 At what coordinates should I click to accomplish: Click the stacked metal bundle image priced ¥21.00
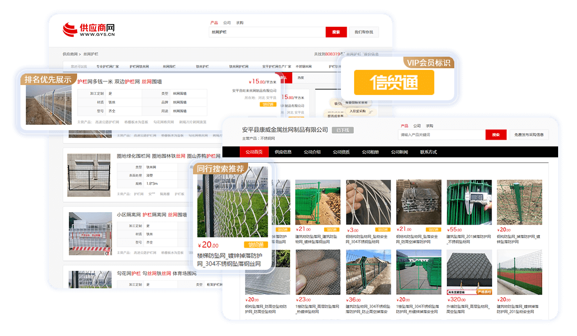point(419,202)
